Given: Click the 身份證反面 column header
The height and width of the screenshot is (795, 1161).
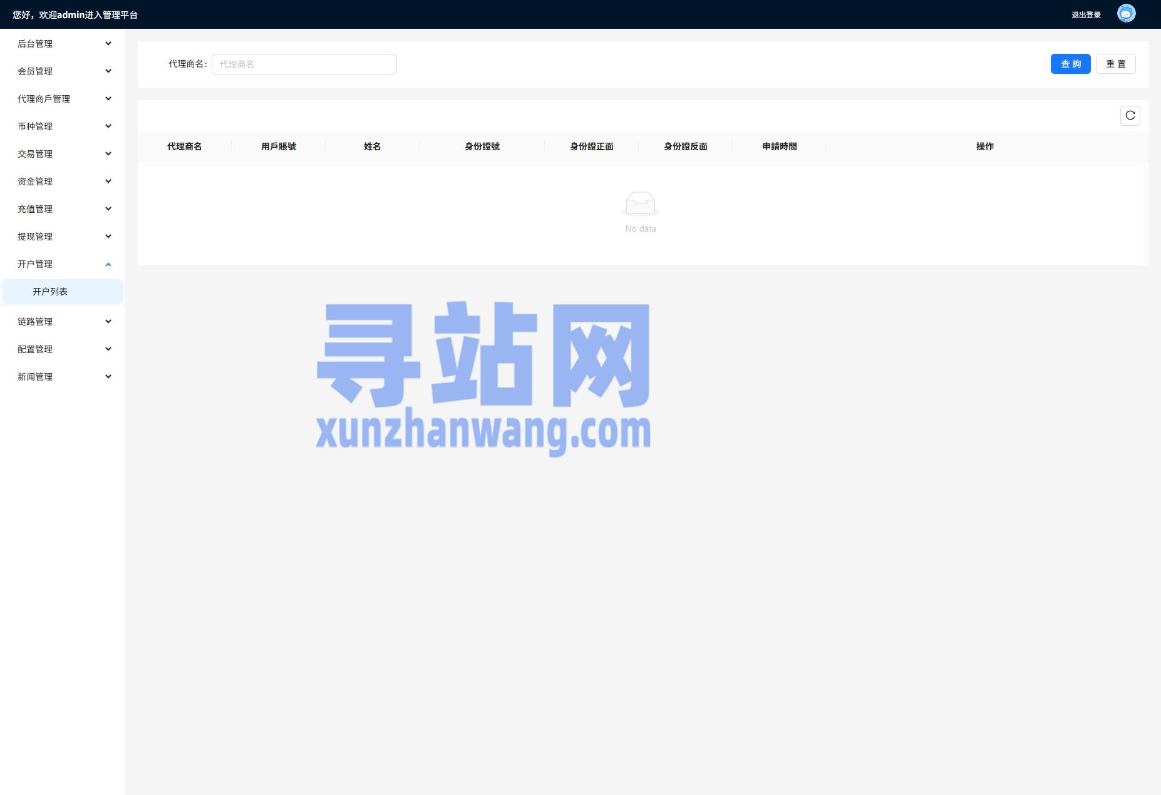Looking at the screenshot, I should pos(686,146).
